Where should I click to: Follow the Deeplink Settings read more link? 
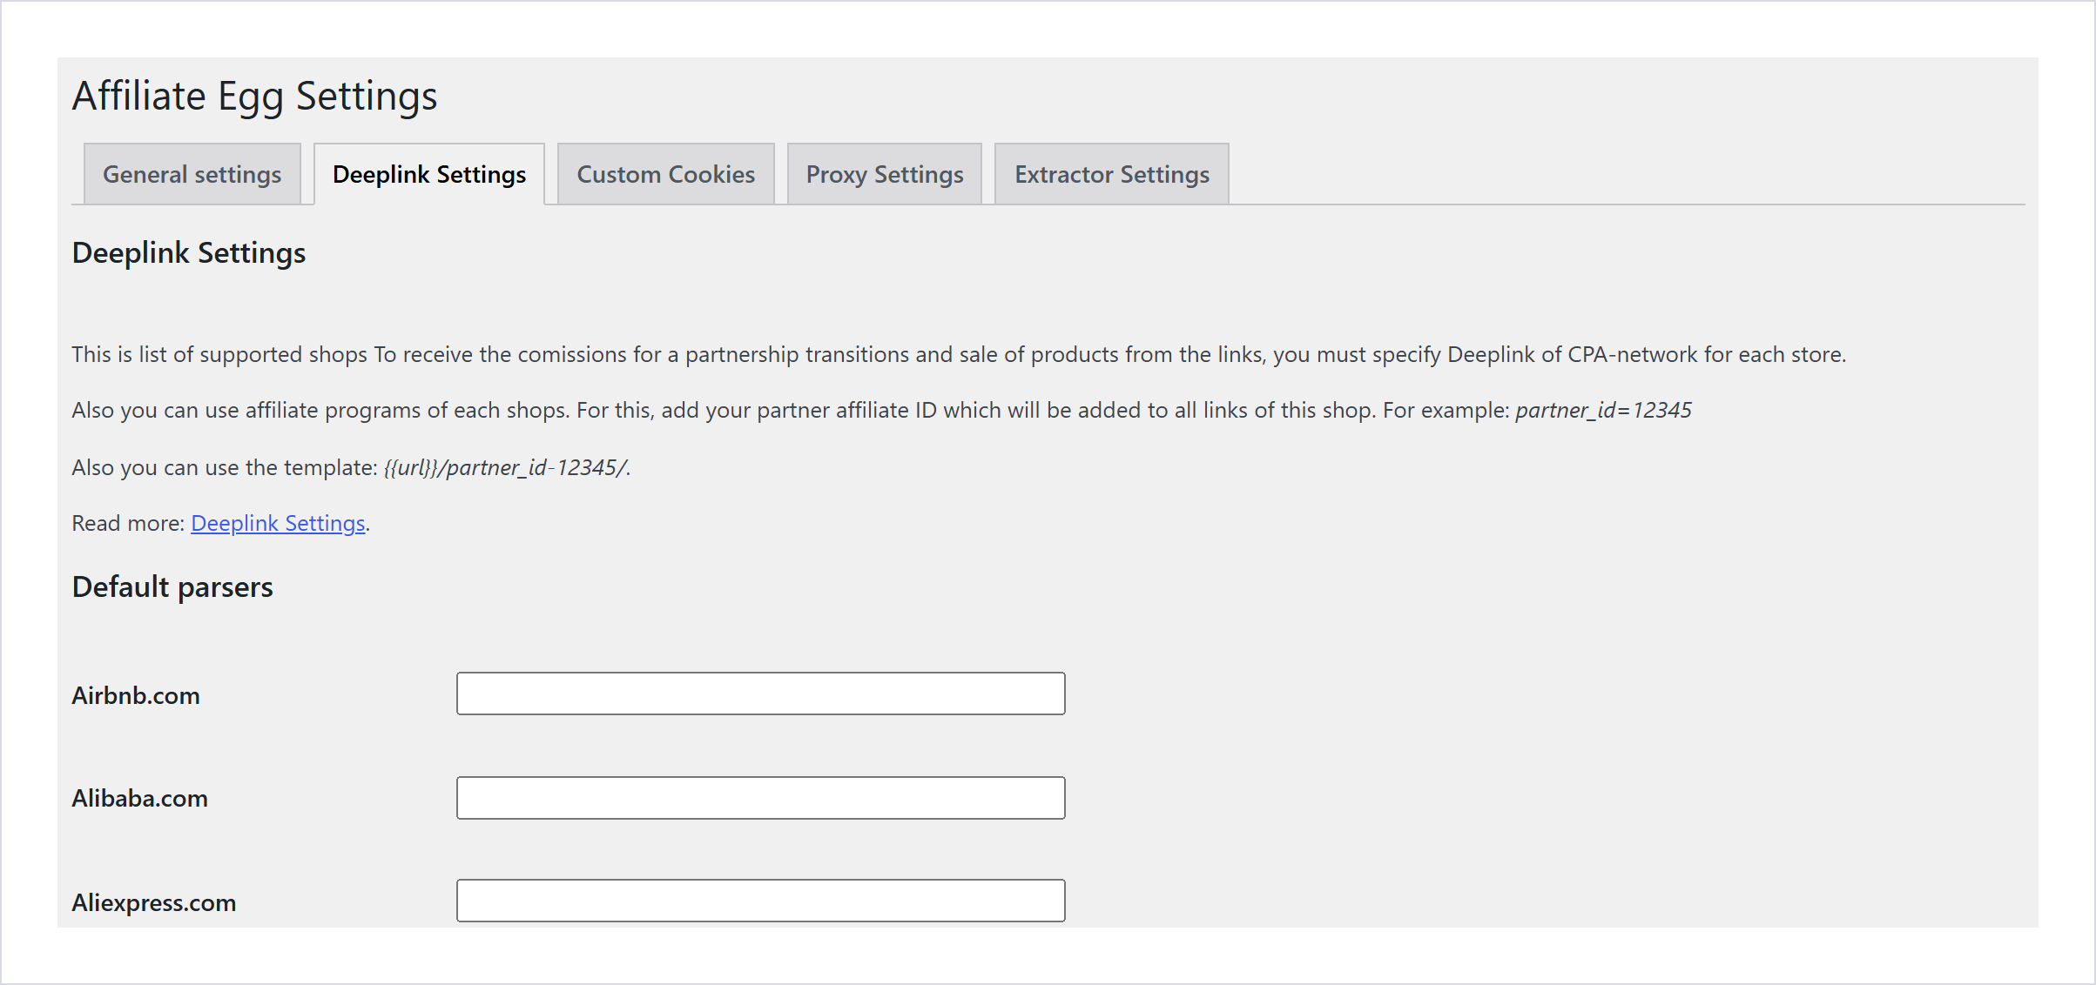[x=278, y=523]
